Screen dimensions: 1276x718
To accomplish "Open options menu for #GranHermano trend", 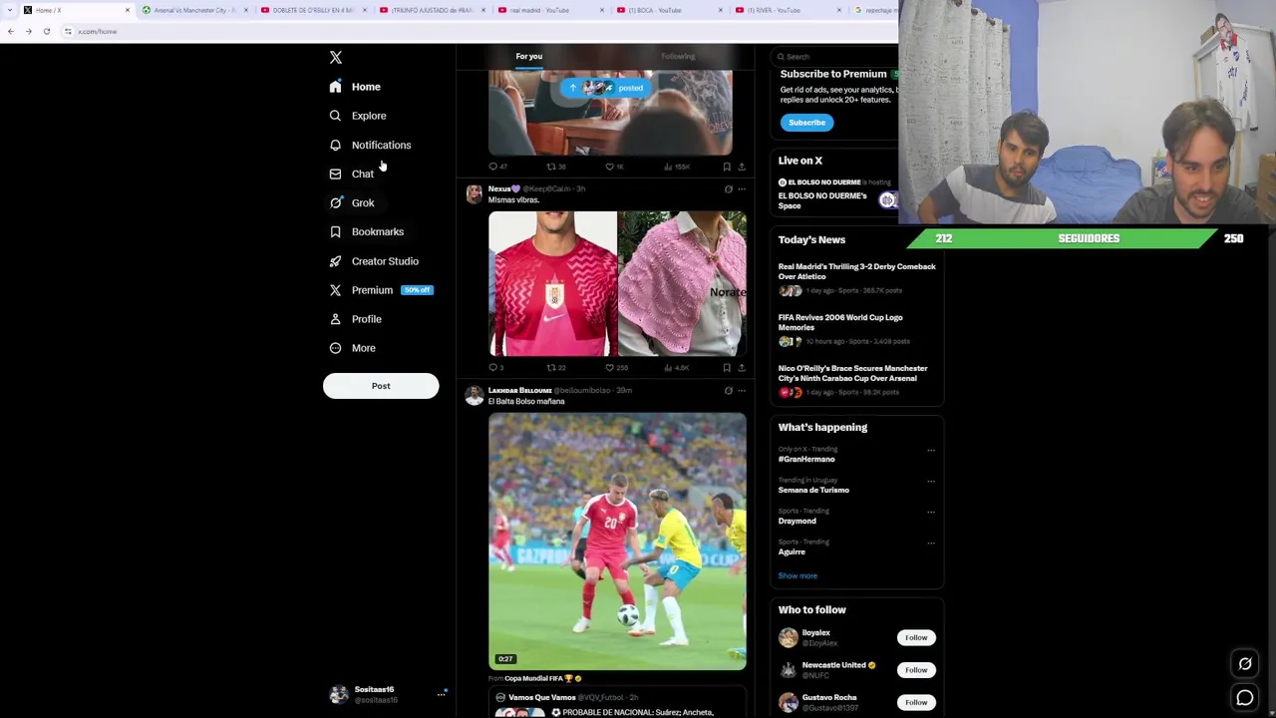I will tap(931, 451).
